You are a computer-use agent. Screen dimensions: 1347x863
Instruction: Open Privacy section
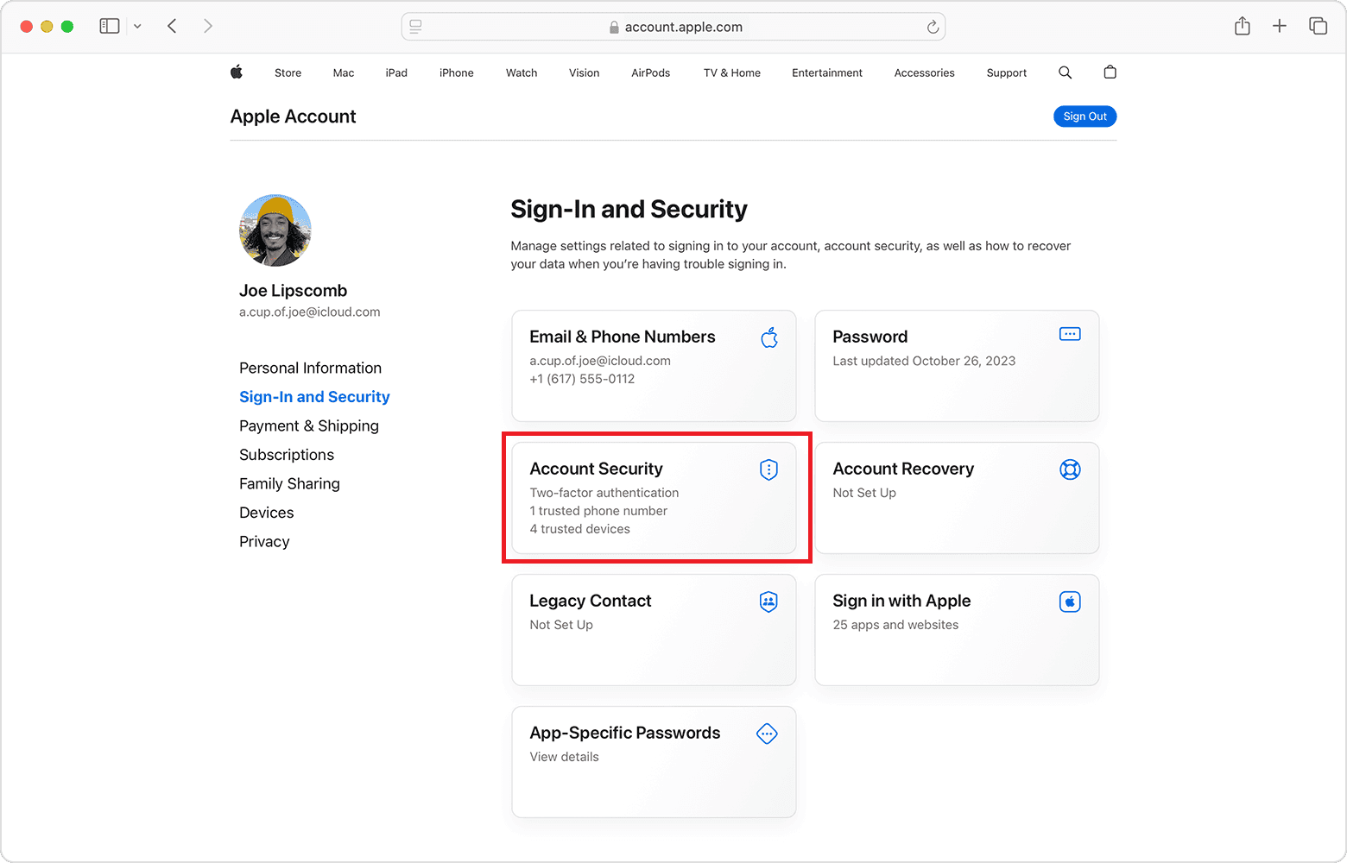point(264,542)
